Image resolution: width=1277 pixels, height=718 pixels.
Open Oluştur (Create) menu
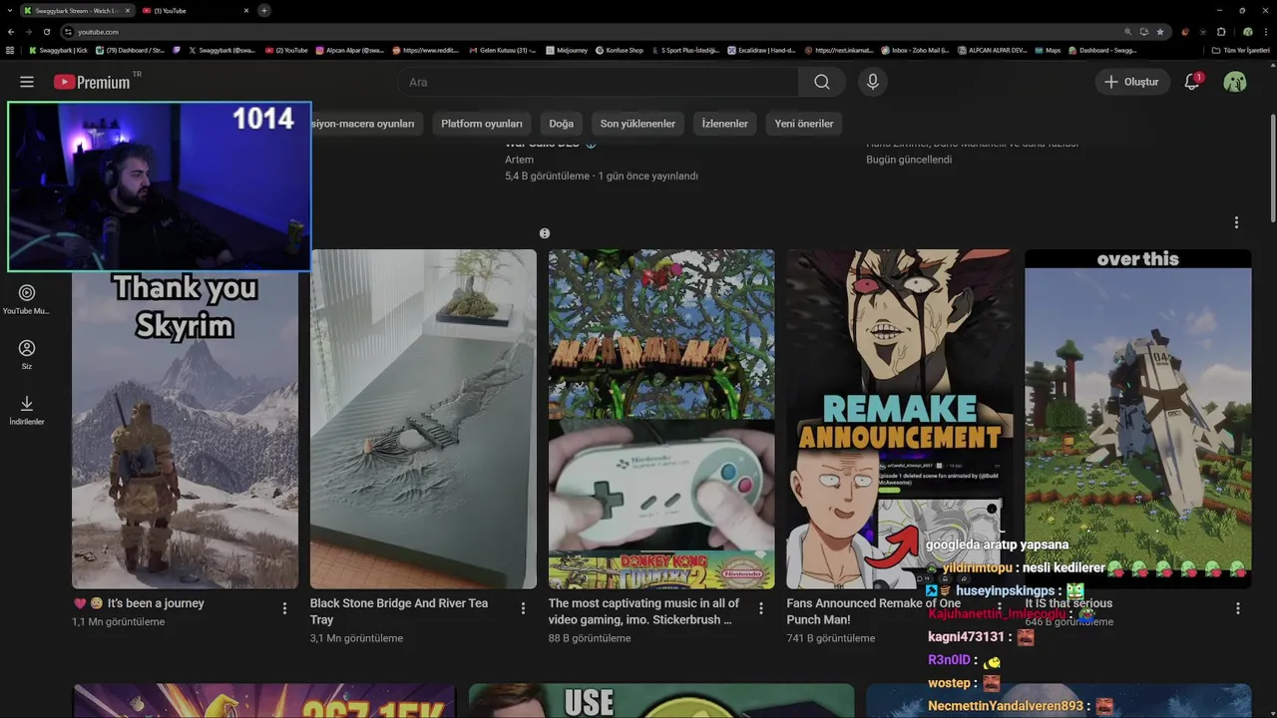coord(1131,82)
